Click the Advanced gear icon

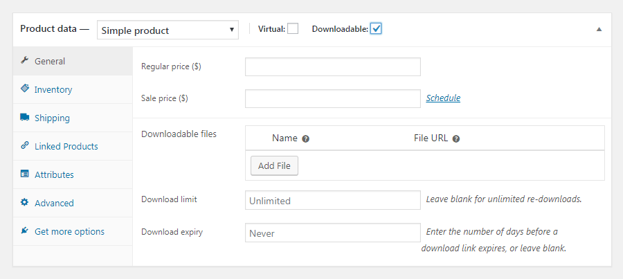[25, 203]
